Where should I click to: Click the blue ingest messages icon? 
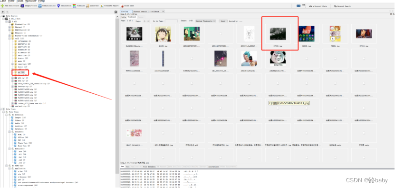(x=299, y=6)
